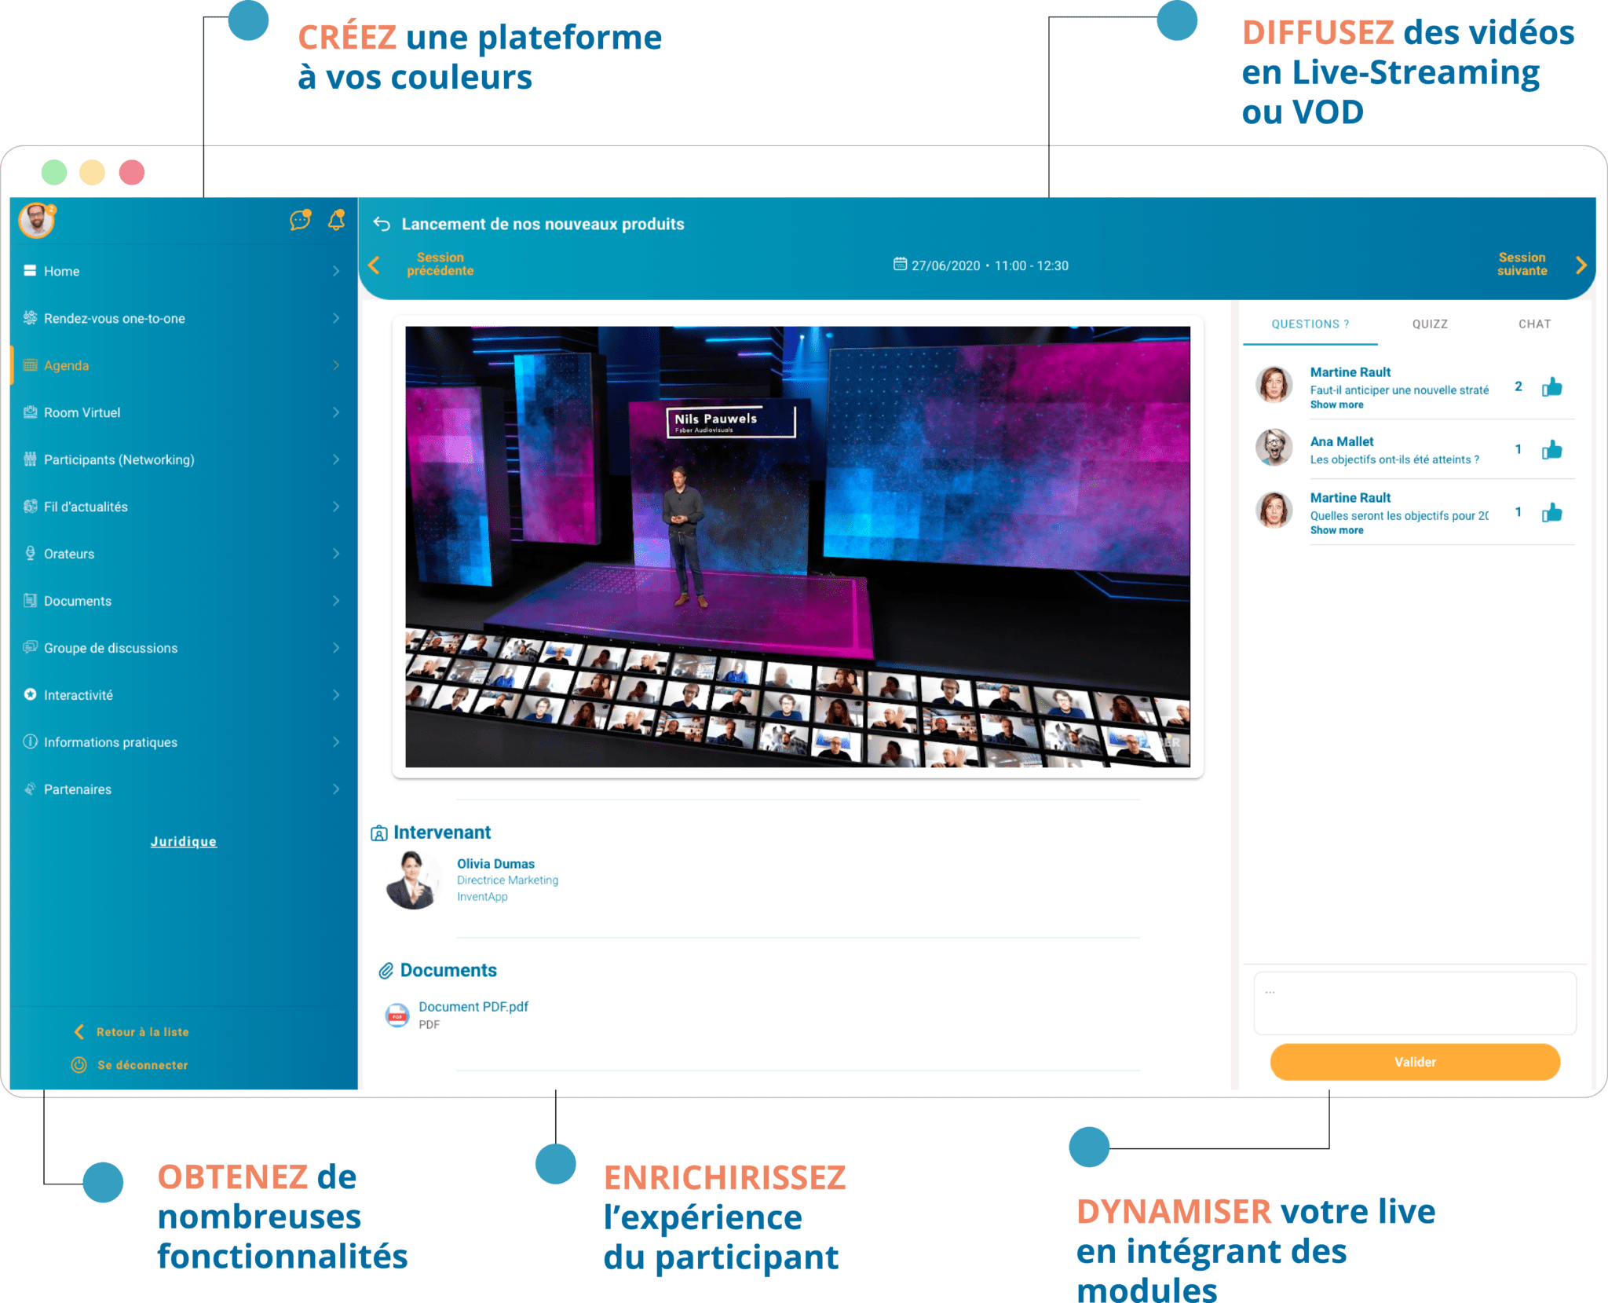Click the PDF file icon

[397, 1015]
